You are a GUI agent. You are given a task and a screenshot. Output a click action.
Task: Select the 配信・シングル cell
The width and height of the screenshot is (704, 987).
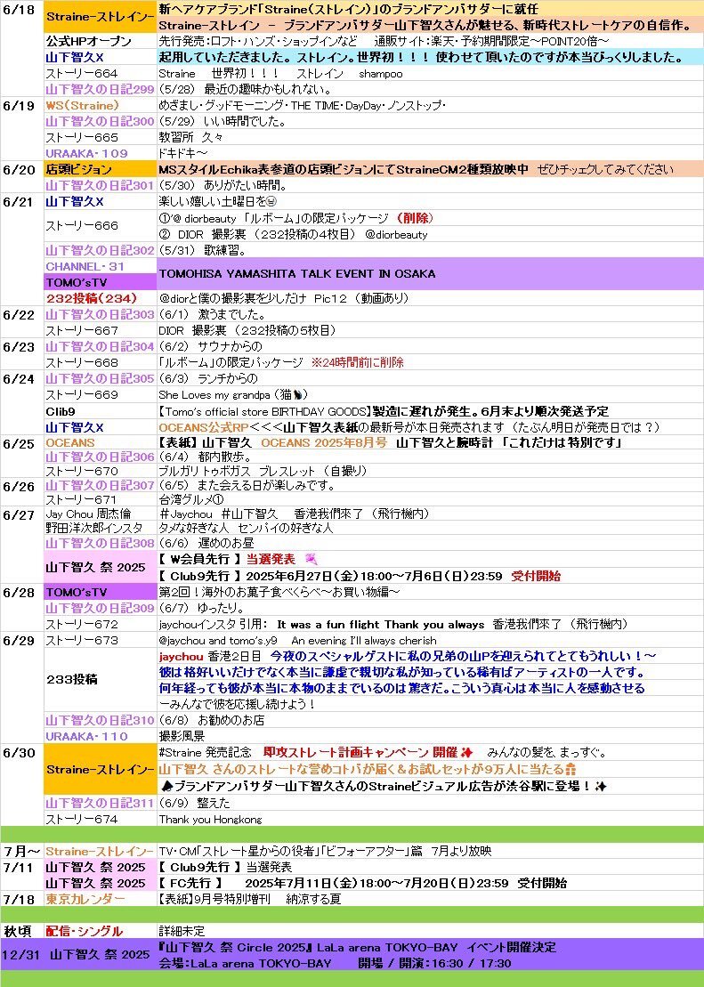coord(100,932)
